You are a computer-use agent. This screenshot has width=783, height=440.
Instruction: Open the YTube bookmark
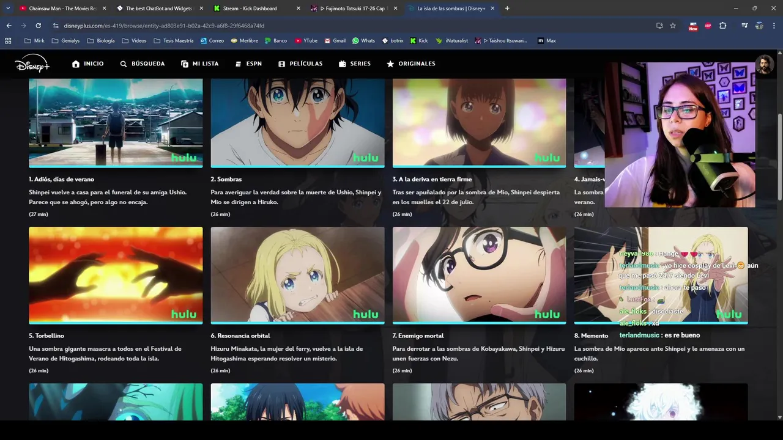point(306,40)
